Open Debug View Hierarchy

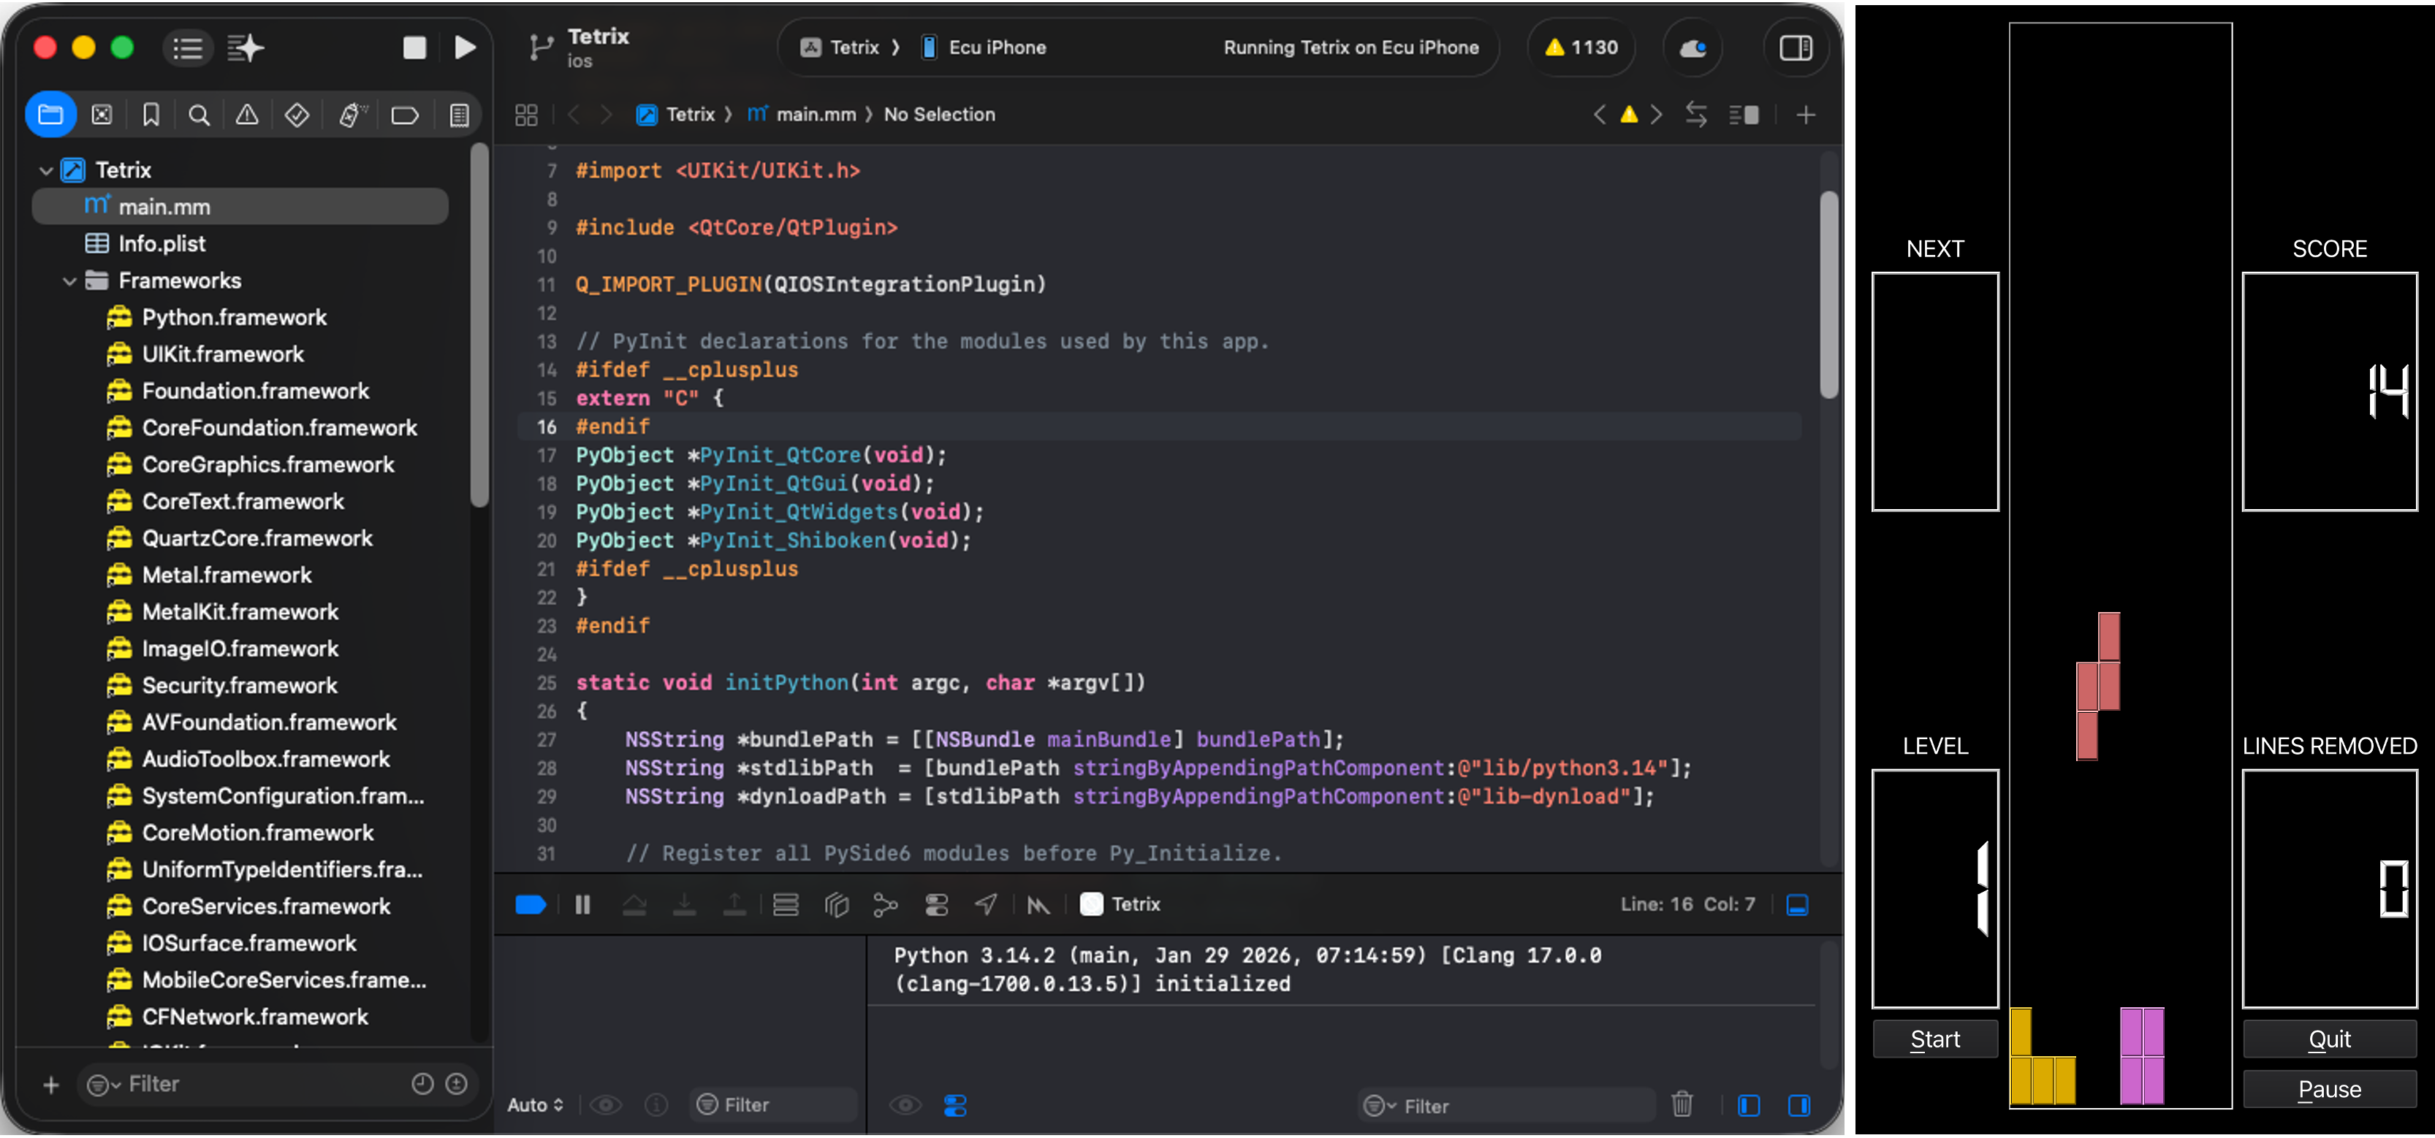(x=835, y=905)
